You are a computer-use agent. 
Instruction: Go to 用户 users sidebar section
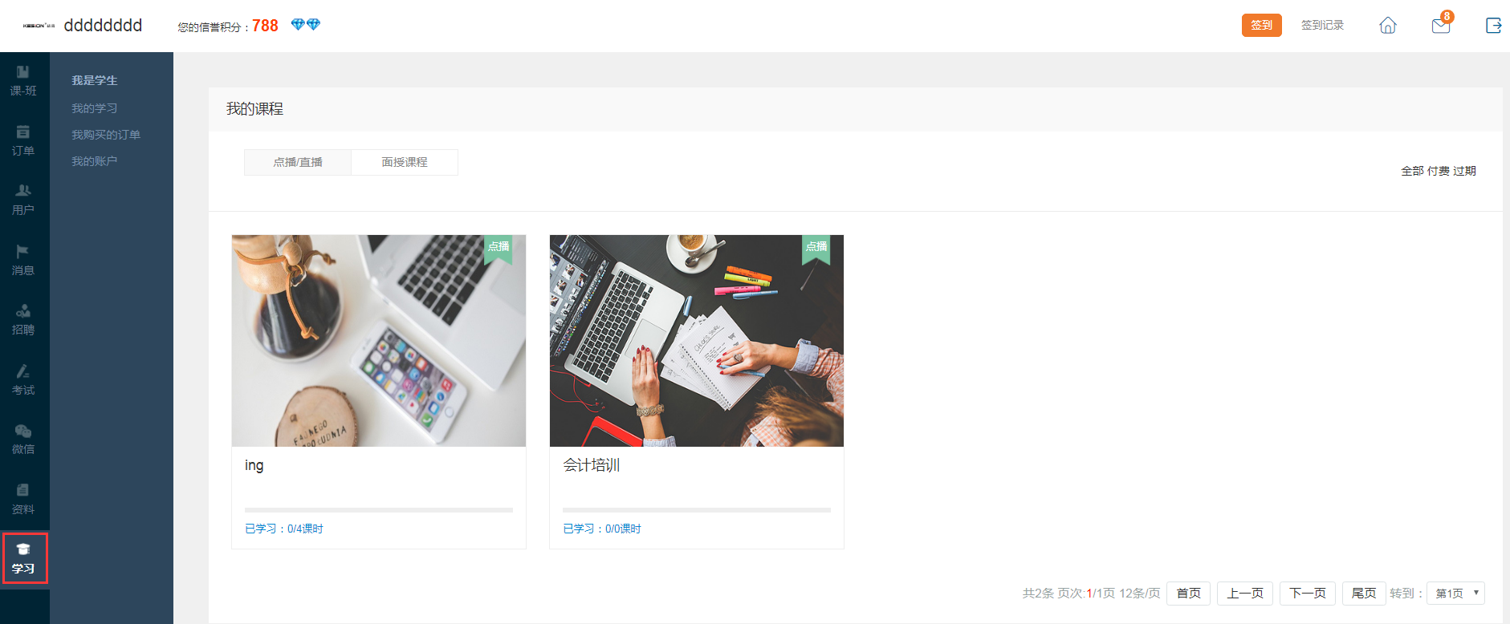pyautogui.click(x=23, y=201)
